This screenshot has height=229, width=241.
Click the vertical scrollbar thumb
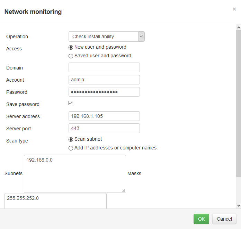pyautogui.click(x=238, y=104)
